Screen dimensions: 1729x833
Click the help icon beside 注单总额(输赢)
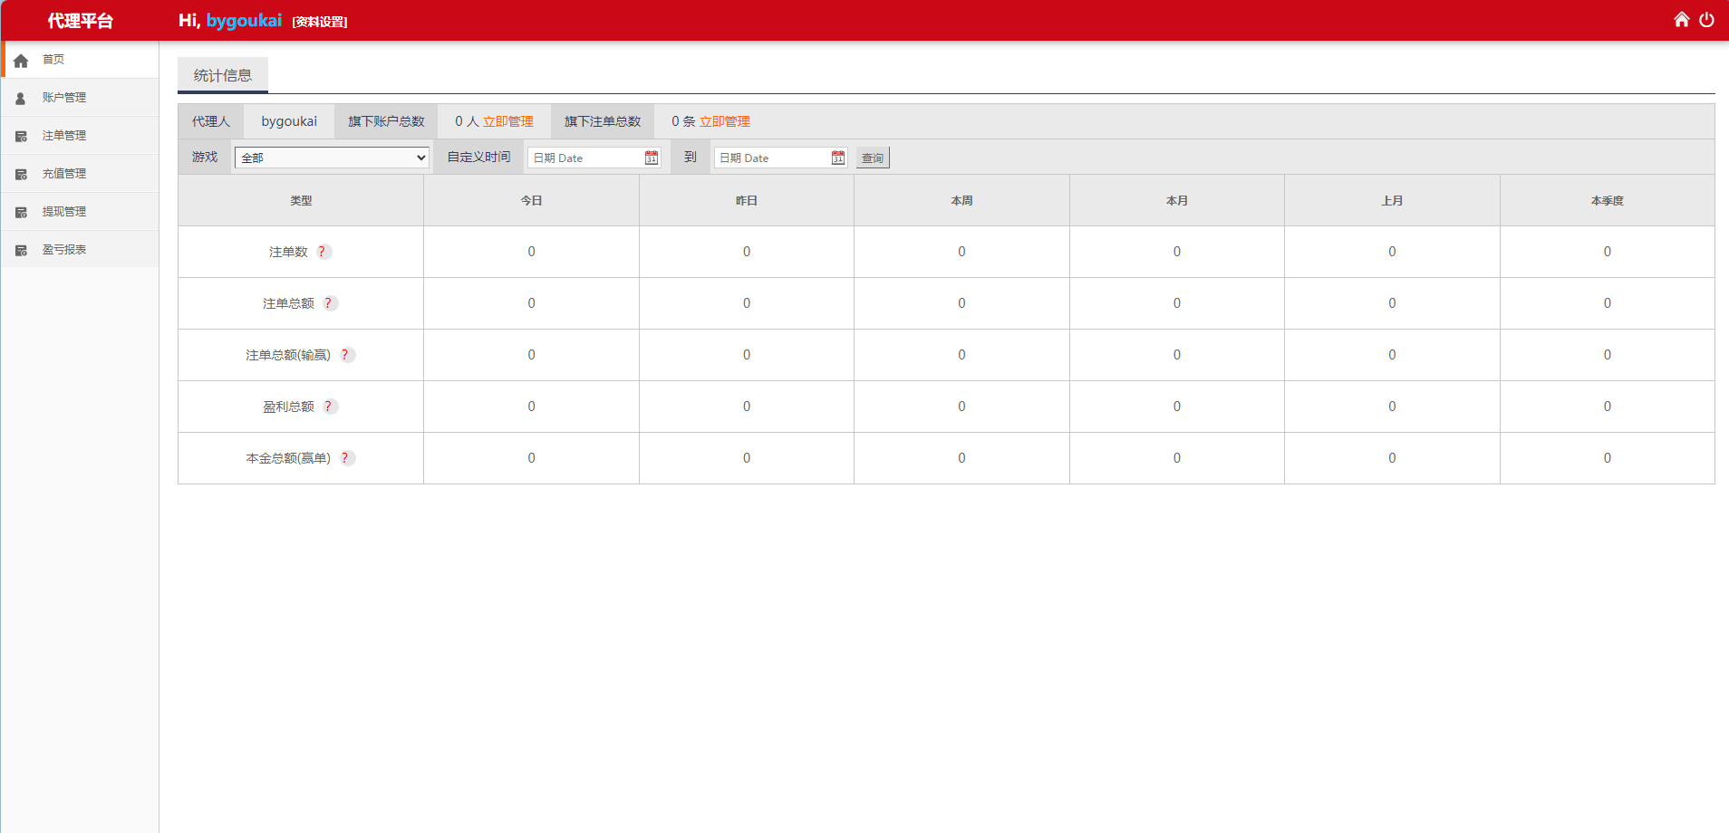(346, 355)
